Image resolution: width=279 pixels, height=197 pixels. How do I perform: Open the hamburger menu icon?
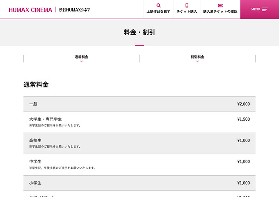pos(265,9)
